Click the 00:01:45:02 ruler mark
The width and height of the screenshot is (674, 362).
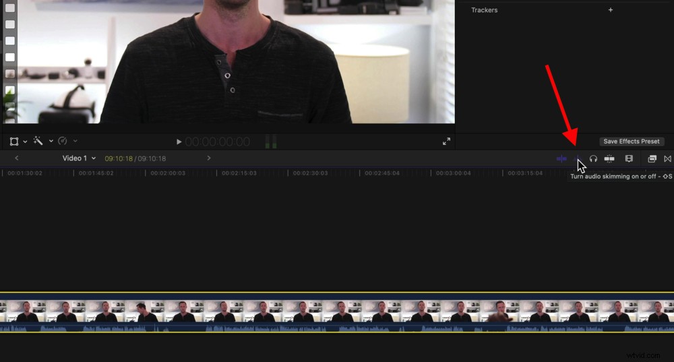coord(96,173)
